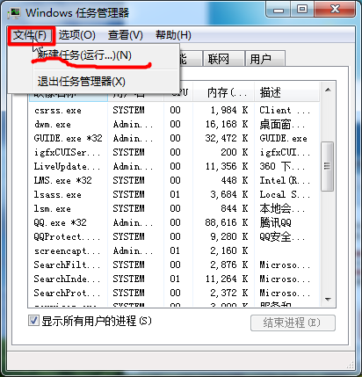Select the LMS.exe *32 process

click(173, 180)
